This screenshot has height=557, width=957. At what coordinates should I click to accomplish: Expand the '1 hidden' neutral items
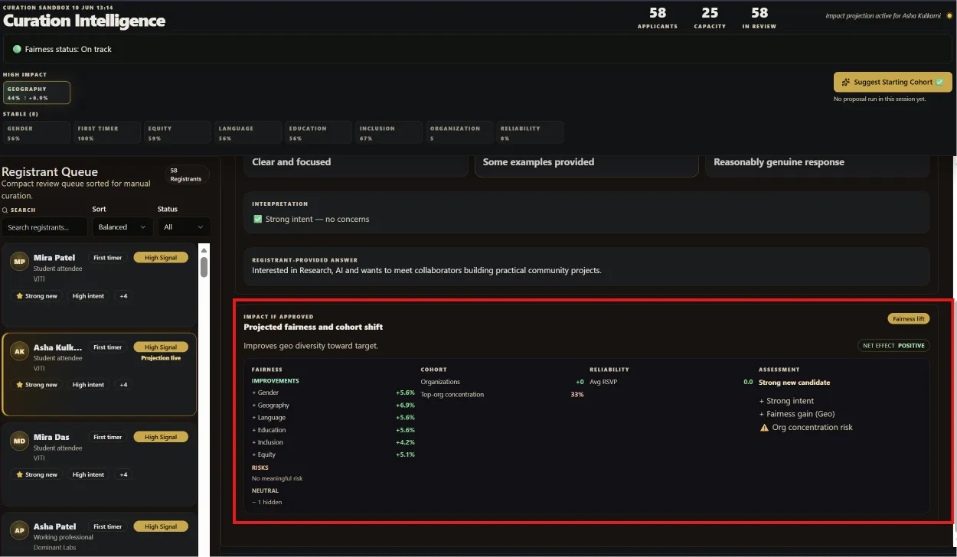[x=266, y=502]
